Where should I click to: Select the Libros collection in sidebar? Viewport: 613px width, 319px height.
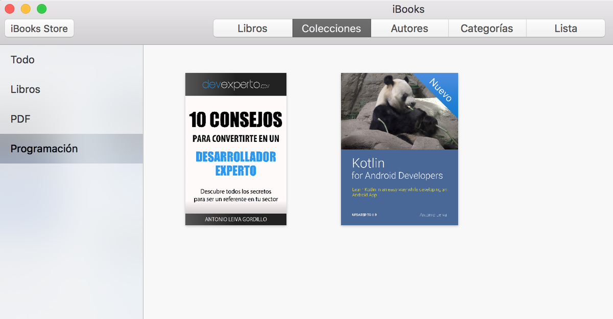tap(72, 89)
